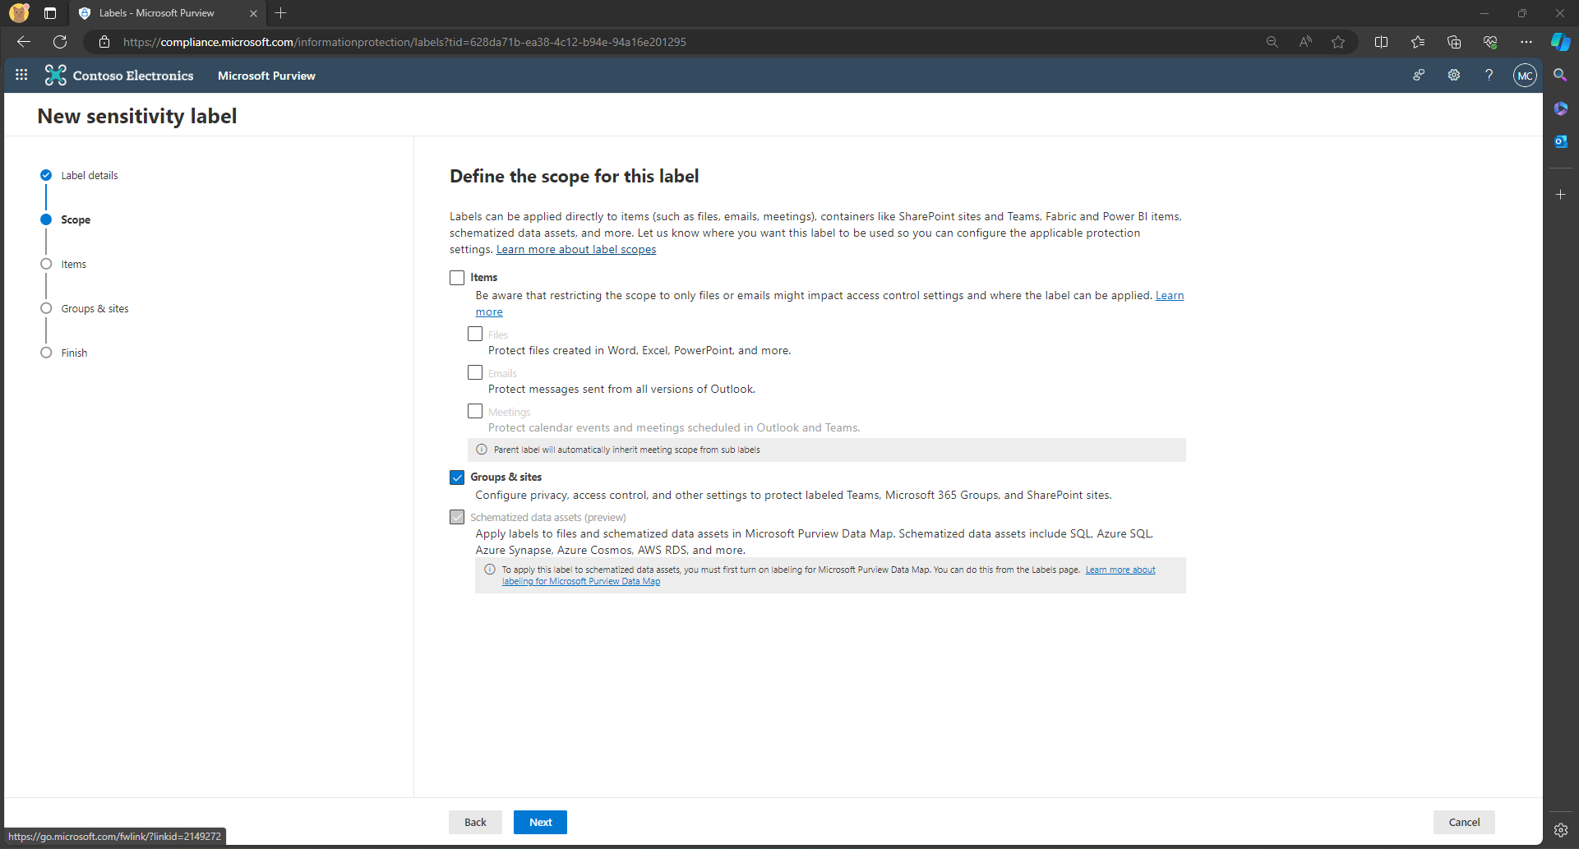Click the meeting scope info icon
This screenshot has width=1579, height=849.
click(482, 450)
